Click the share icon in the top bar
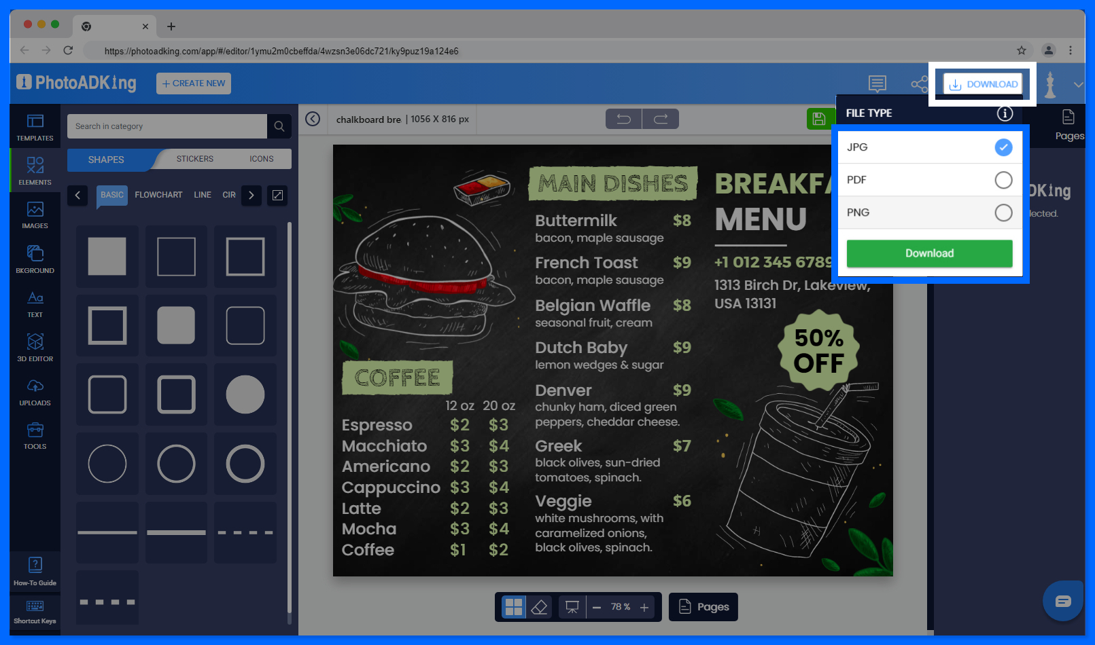 tap(920, 84)
